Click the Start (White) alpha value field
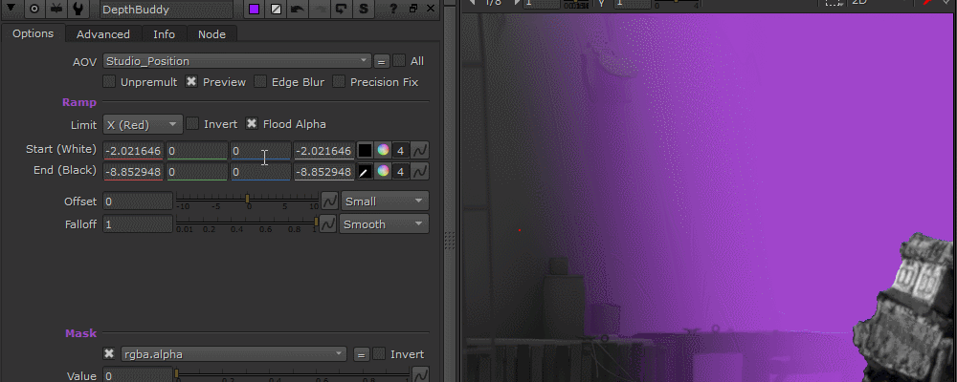This screenshot has height=382, width=957. [x=324, y=151]
